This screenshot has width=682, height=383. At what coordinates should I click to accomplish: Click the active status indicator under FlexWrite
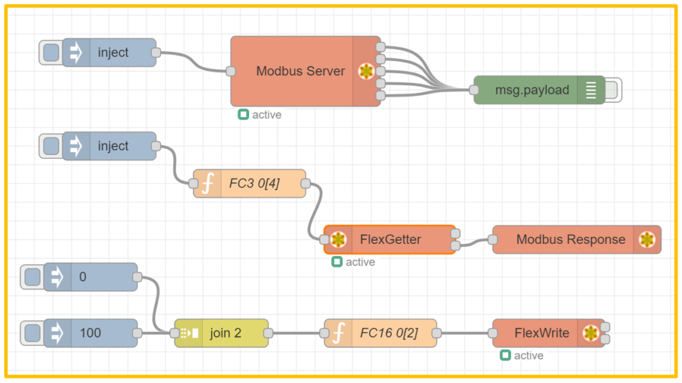pos(506,356)
